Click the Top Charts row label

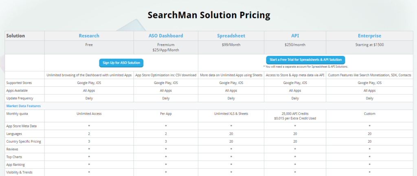pyautogui.click(x=14, y=157)
